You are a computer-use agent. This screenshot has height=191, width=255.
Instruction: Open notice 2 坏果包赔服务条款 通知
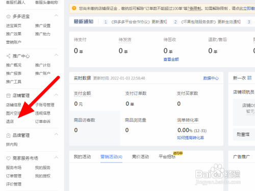(x=211, y=22)
